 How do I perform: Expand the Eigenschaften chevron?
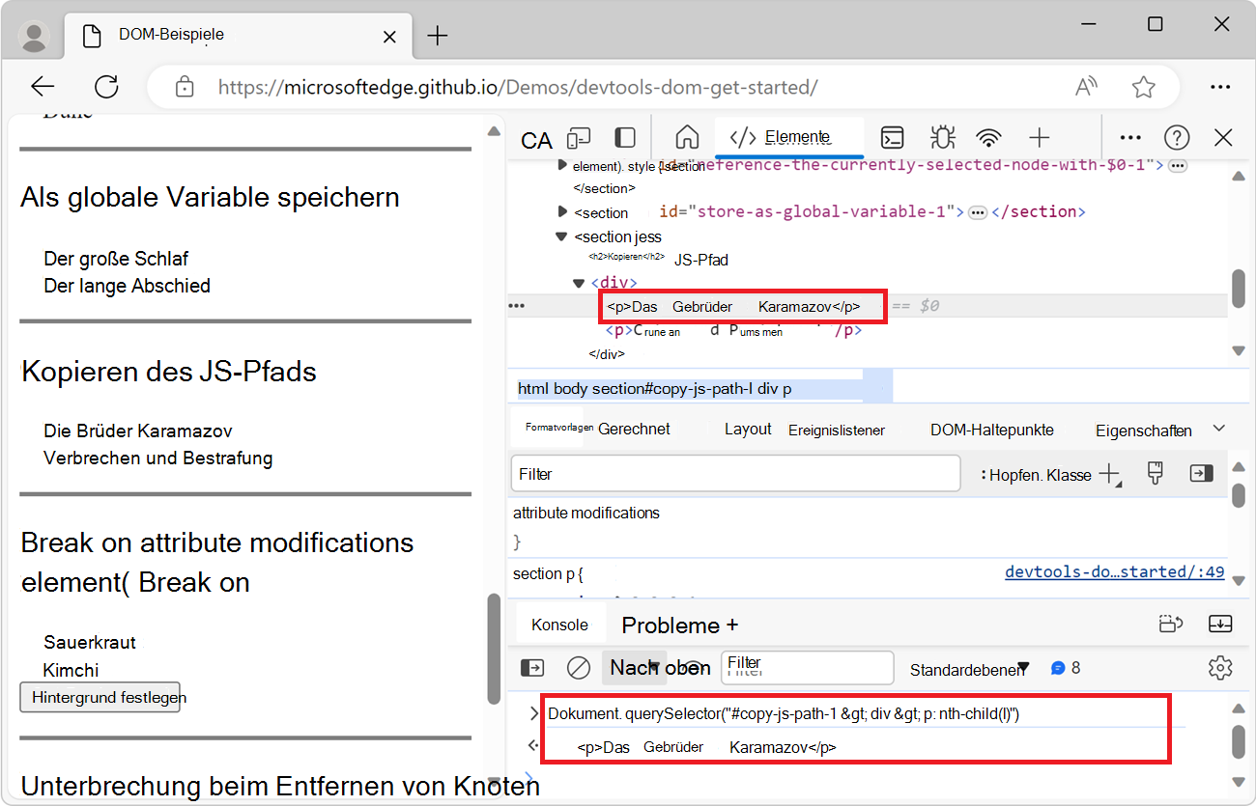[1219, 428]
